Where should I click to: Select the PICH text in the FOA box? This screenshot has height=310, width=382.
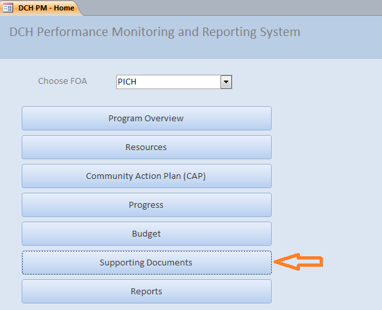pyautogui.click(x=127, y=82)
